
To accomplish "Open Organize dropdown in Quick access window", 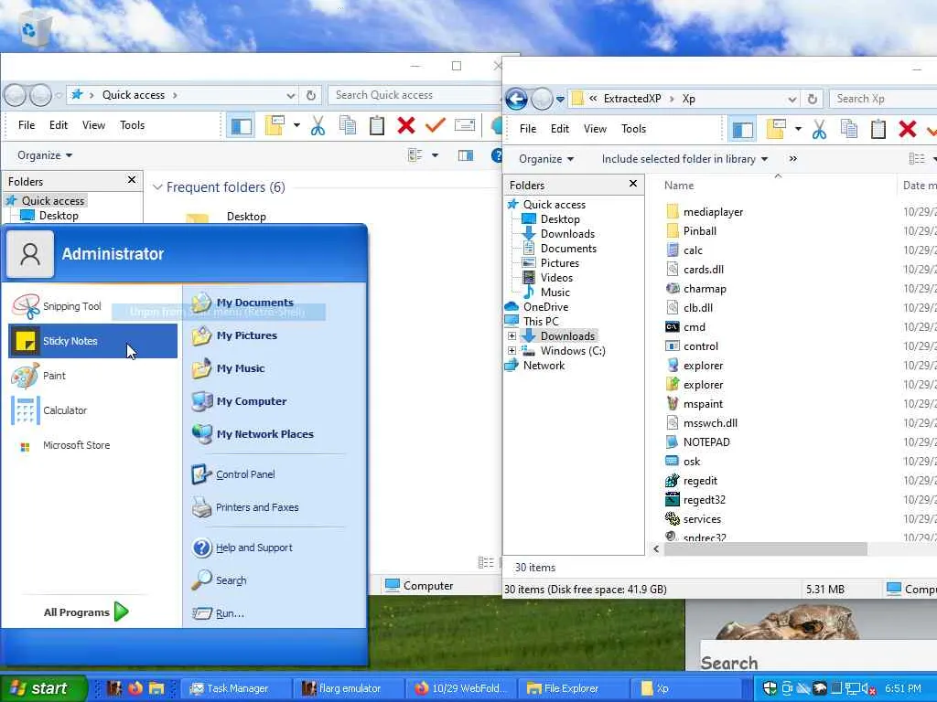I will (45, 155).
